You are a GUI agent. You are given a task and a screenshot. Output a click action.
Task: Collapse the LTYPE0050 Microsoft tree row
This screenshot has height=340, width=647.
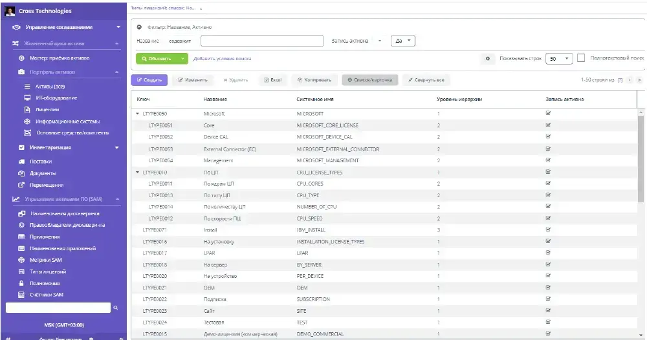point(137,113)
